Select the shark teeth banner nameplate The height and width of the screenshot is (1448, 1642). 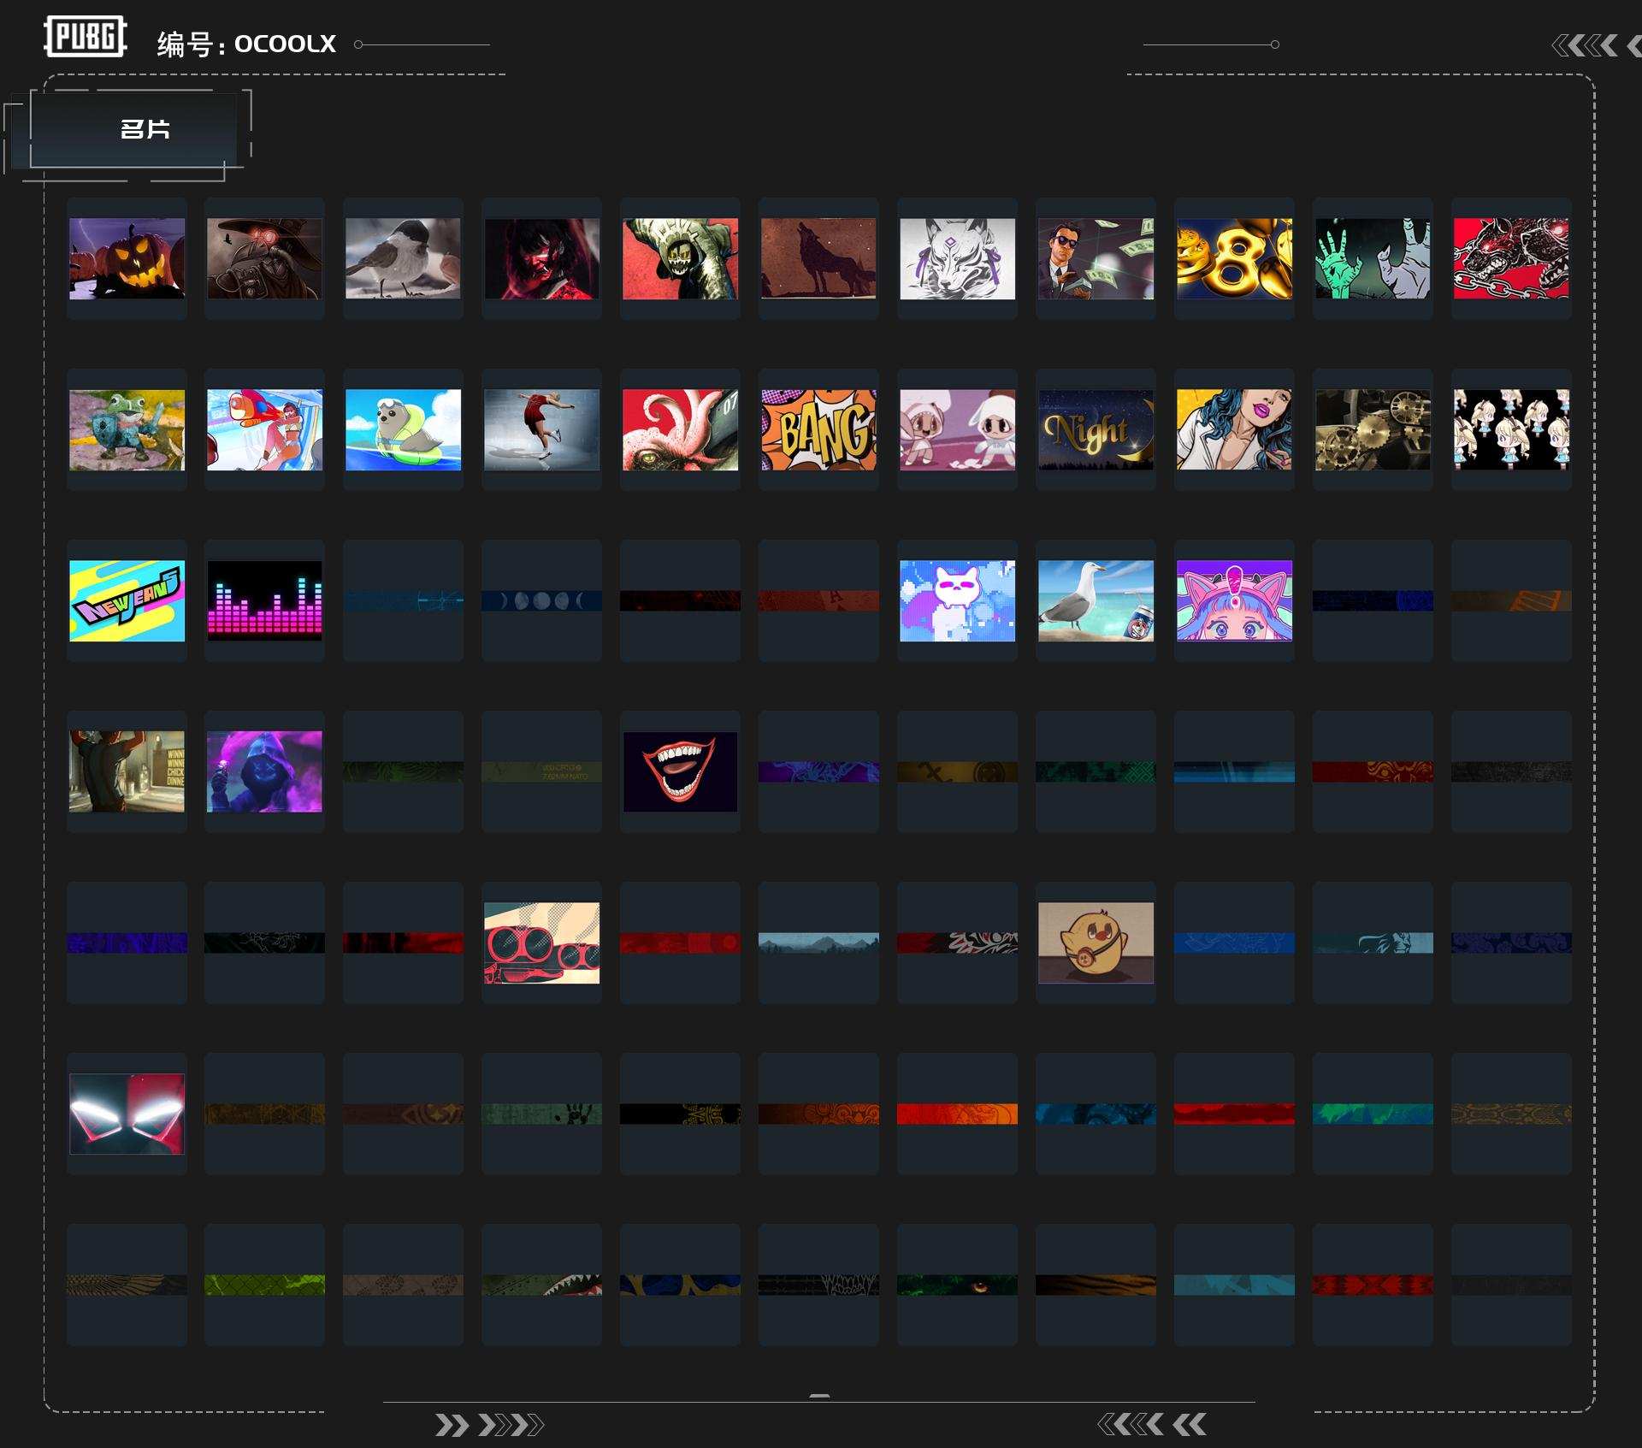[x=541, y=1285]
